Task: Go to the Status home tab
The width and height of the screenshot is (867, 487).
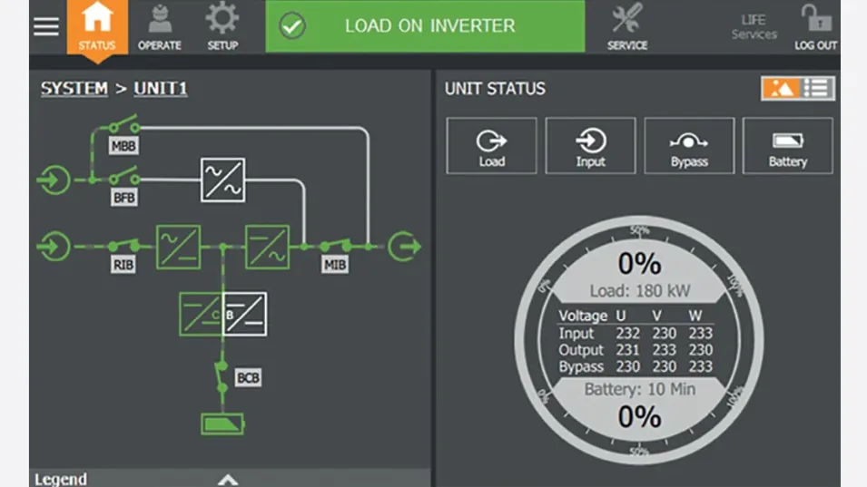Action: [97, 26]
